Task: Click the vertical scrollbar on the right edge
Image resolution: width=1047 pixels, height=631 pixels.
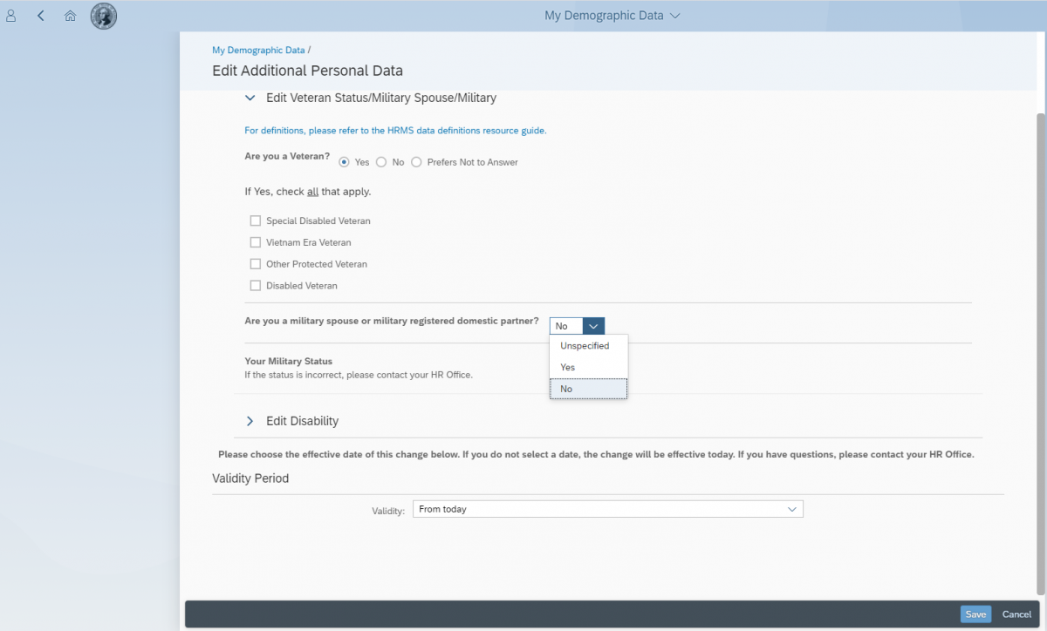Action: [1040, 261]
